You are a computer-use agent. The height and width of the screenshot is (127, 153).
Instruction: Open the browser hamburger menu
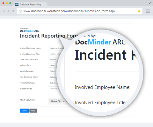[148, 11]
